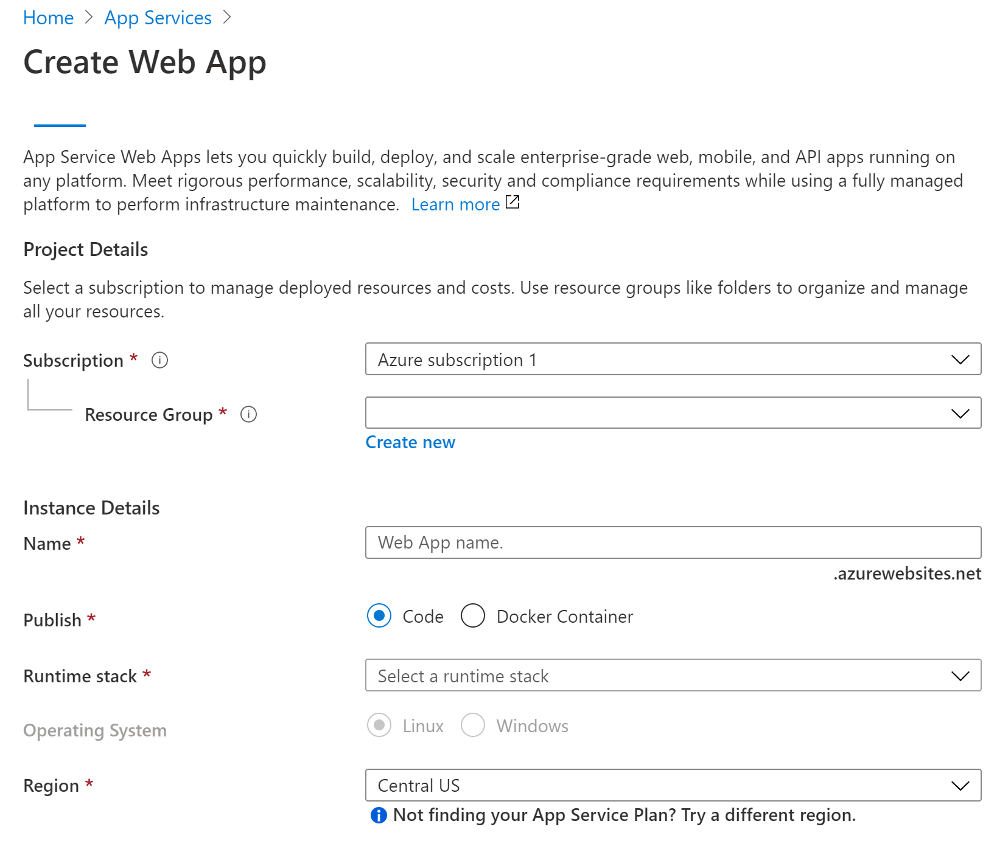Click the Resource Group field label
The height and width of the screenshot is (852, 997).
149,415
